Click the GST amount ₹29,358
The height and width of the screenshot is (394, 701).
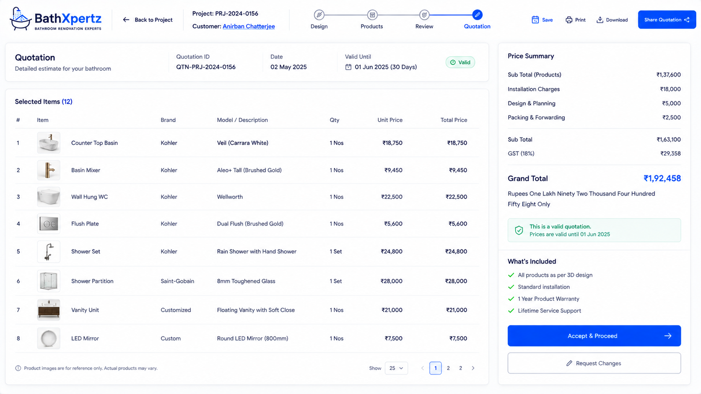(670, 154)
